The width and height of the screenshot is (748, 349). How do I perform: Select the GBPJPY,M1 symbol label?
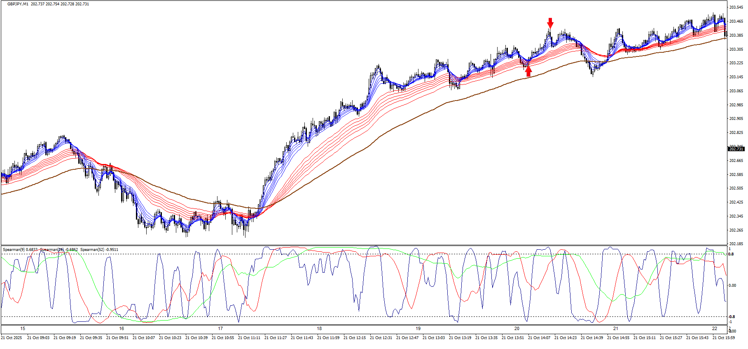tap(18, 4)
